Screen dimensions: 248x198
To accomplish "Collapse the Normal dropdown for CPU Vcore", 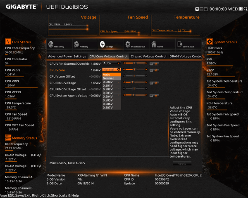I will coord(112,69).
